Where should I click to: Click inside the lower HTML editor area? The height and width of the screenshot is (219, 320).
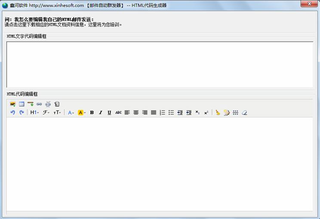[x=160, y=164]
